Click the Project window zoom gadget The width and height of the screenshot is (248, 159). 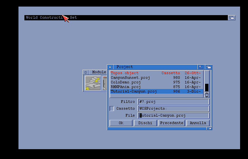(x=201, y=67)
